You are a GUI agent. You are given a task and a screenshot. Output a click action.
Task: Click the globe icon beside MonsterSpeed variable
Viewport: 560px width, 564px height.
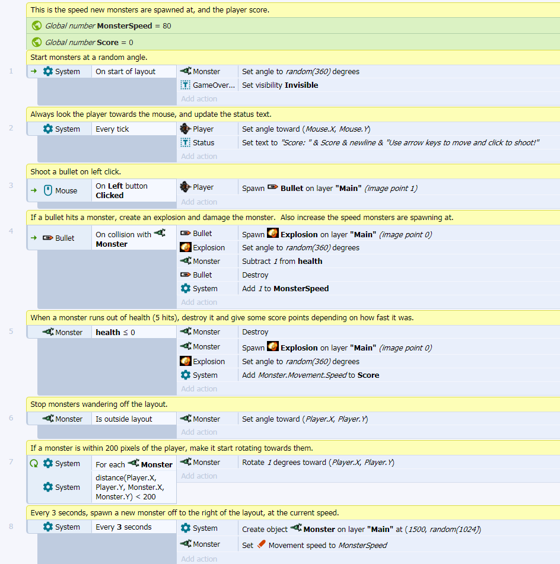(x=37, y=26)
